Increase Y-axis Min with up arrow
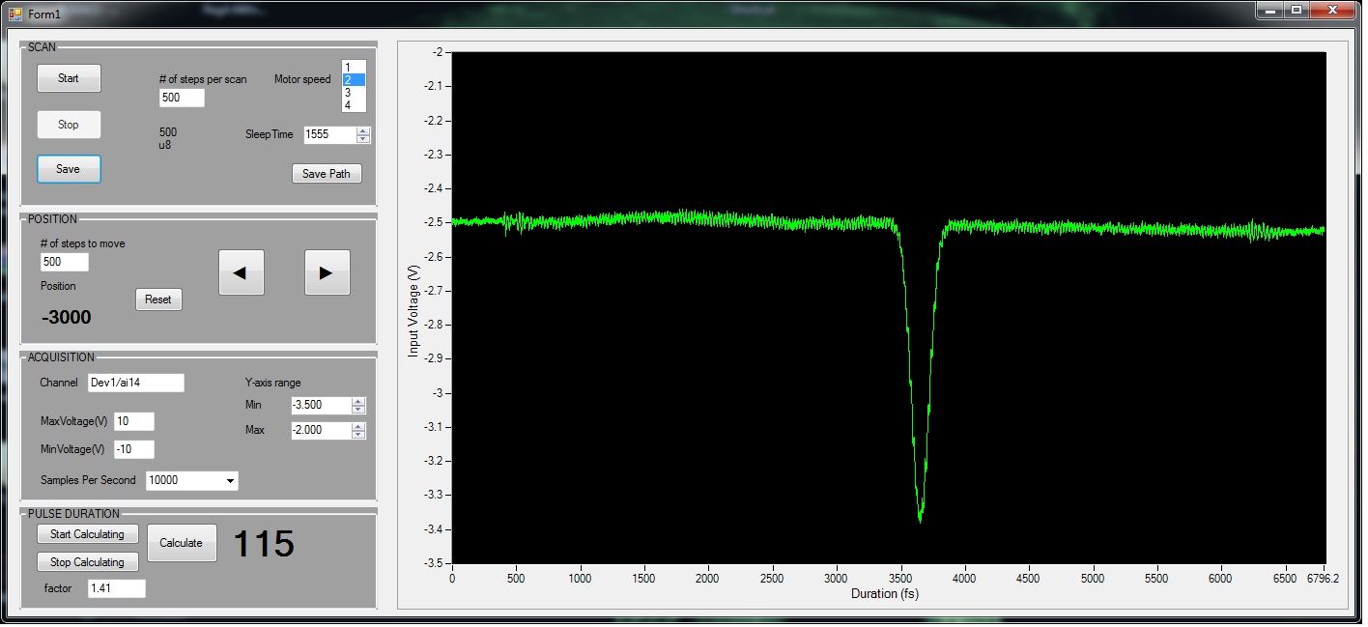Viewport: 1368px width, 627px height. pos(359,401)
